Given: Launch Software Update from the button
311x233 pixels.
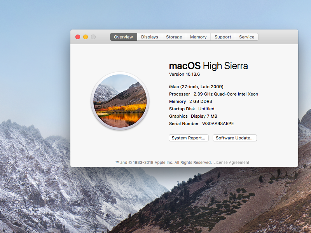Looking at the screenshot, I should [x=234, y=138].
